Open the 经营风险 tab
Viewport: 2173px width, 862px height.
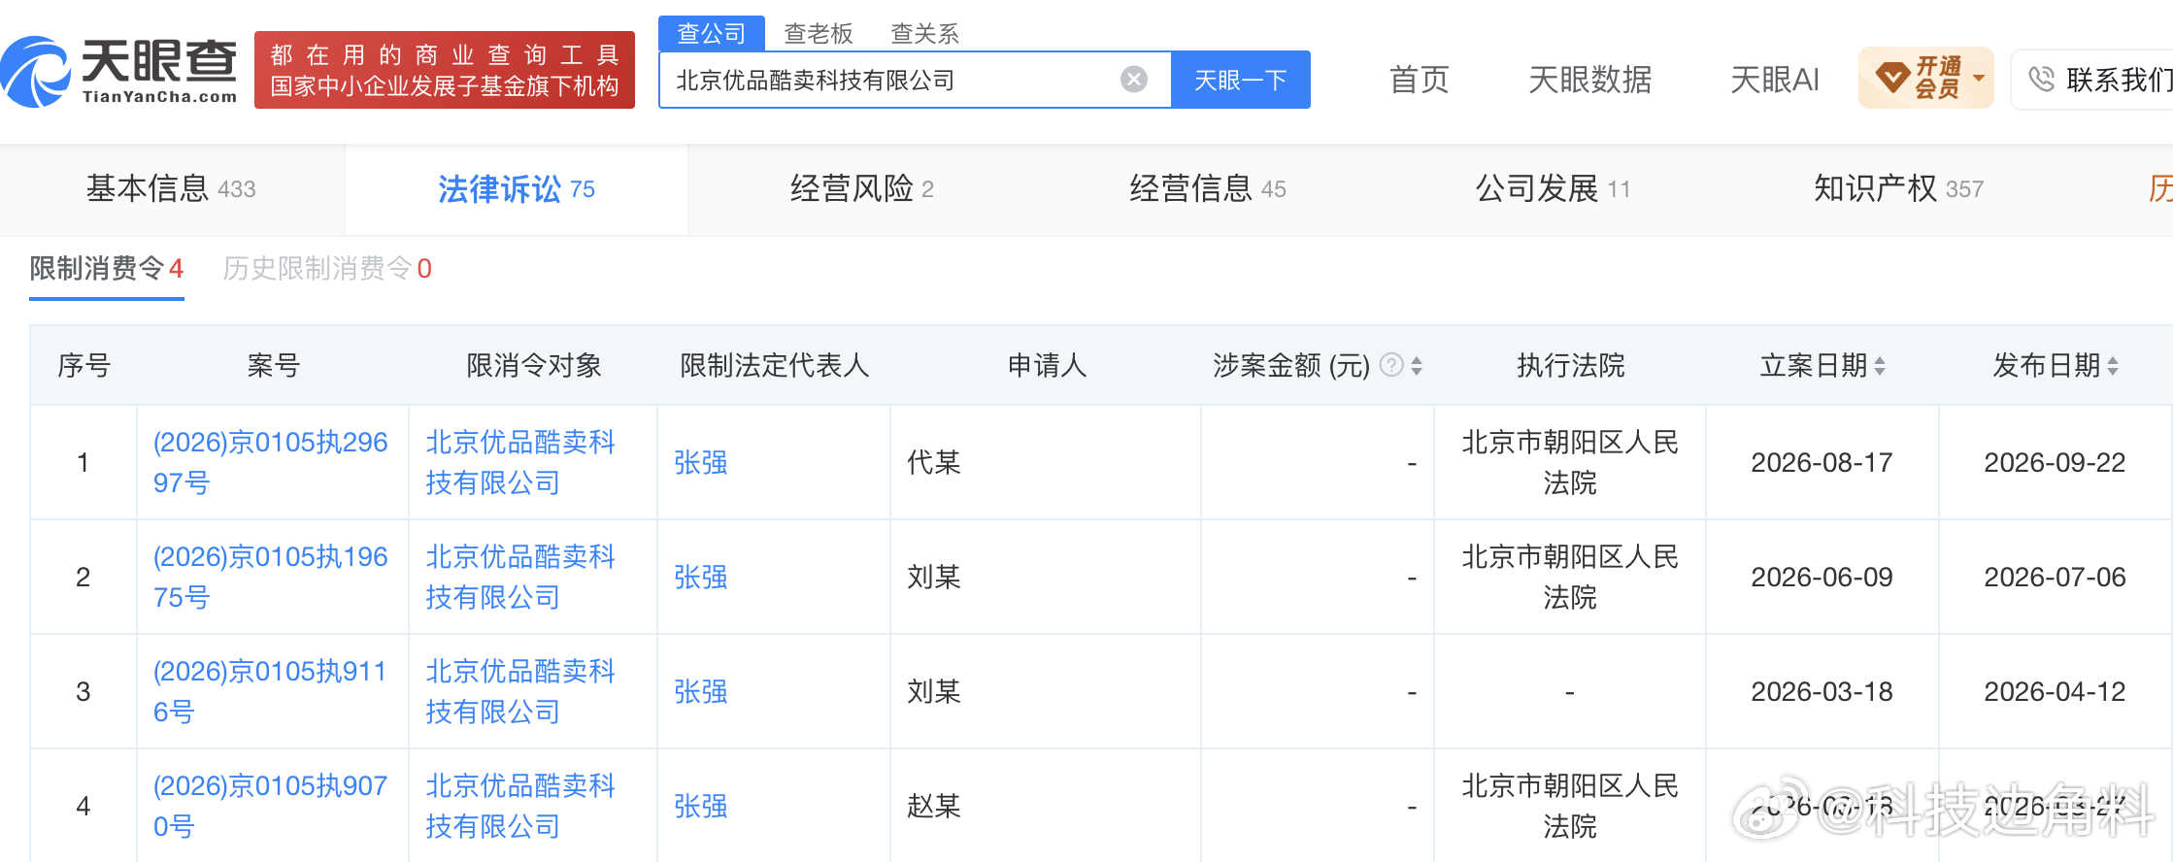pyautogui.click(x=862, y=188)
